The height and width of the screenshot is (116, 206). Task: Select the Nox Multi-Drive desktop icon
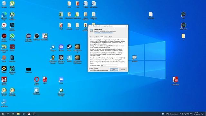pos(183,26)
